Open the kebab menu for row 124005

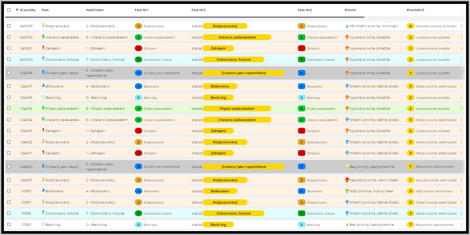pyautogui.click(x=461, y=108)
